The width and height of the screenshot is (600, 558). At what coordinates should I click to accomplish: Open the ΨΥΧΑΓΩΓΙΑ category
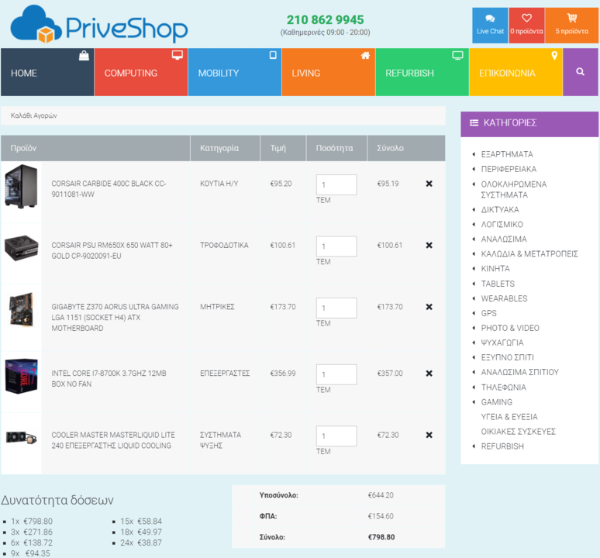click(502, 343)
